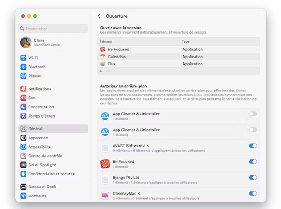281x209 pixels.
Task: Enable first App Cleaner & Uninstaller toggle
Action: click(252, 114)
